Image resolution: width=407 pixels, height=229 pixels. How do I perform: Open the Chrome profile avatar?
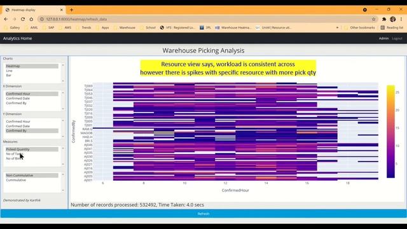393,19
